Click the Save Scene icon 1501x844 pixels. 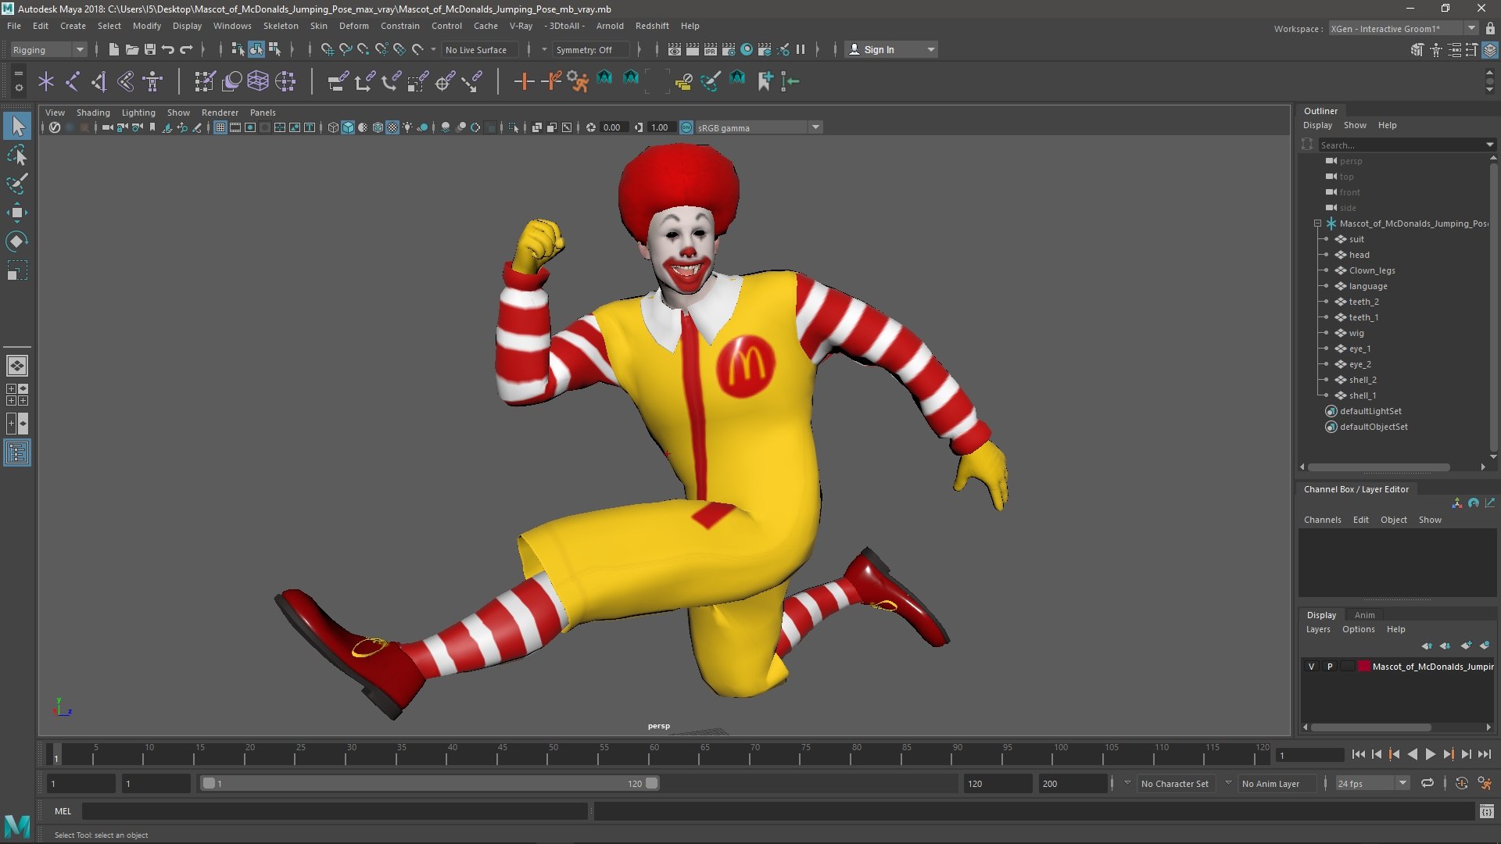(149, 49)
